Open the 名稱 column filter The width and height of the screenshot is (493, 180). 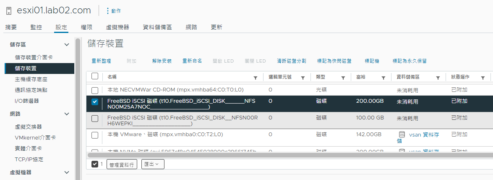pyautogui.click(x=255, y=78)
